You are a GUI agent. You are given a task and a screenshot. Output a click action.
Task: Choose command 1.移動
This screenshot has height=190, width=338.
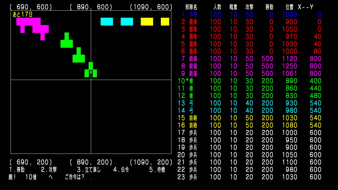click(17, 170)
